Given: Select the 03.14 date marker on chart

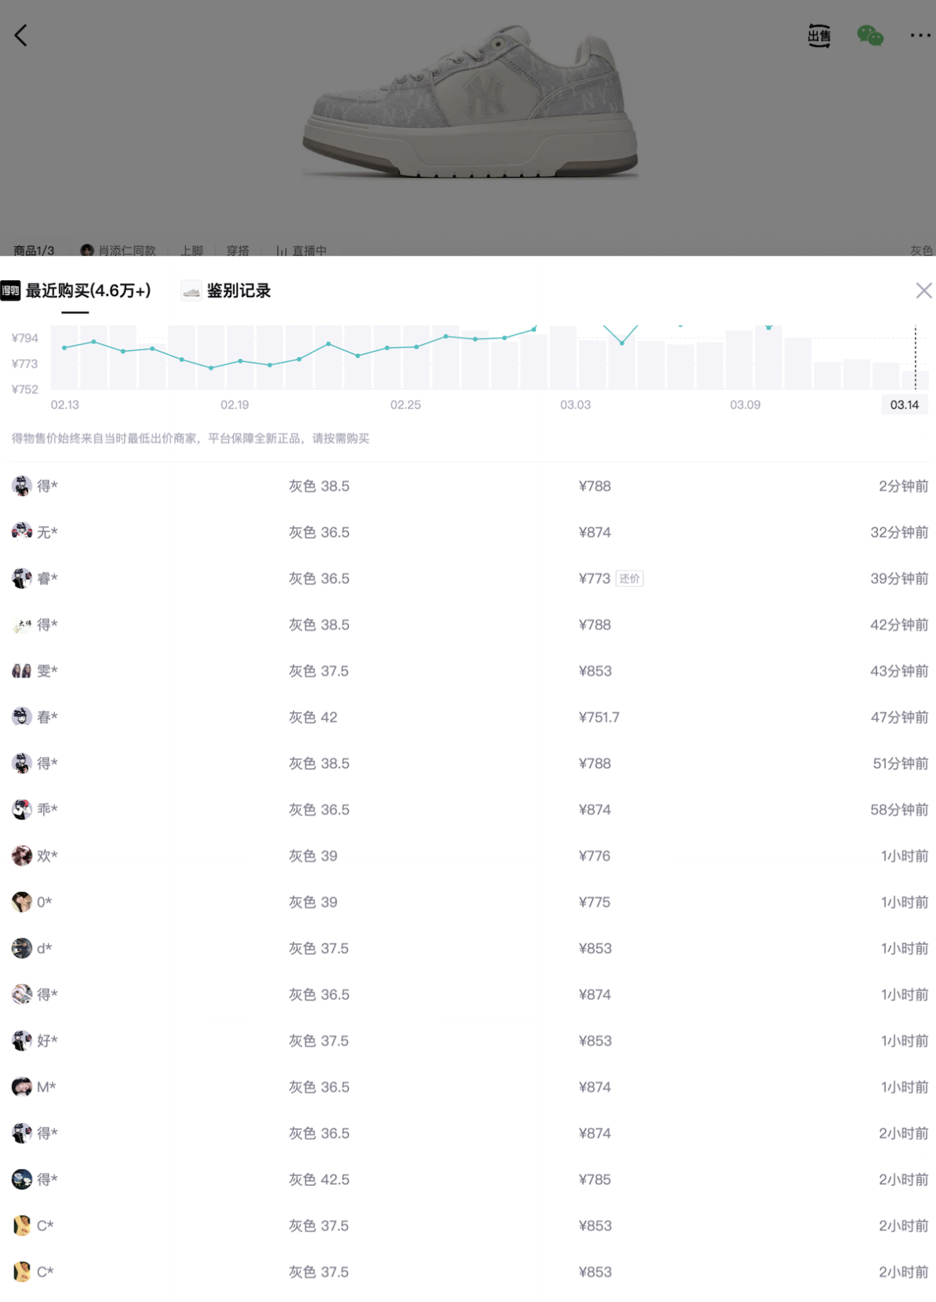Looking at the screenshot, I should [x=904, y=404].
